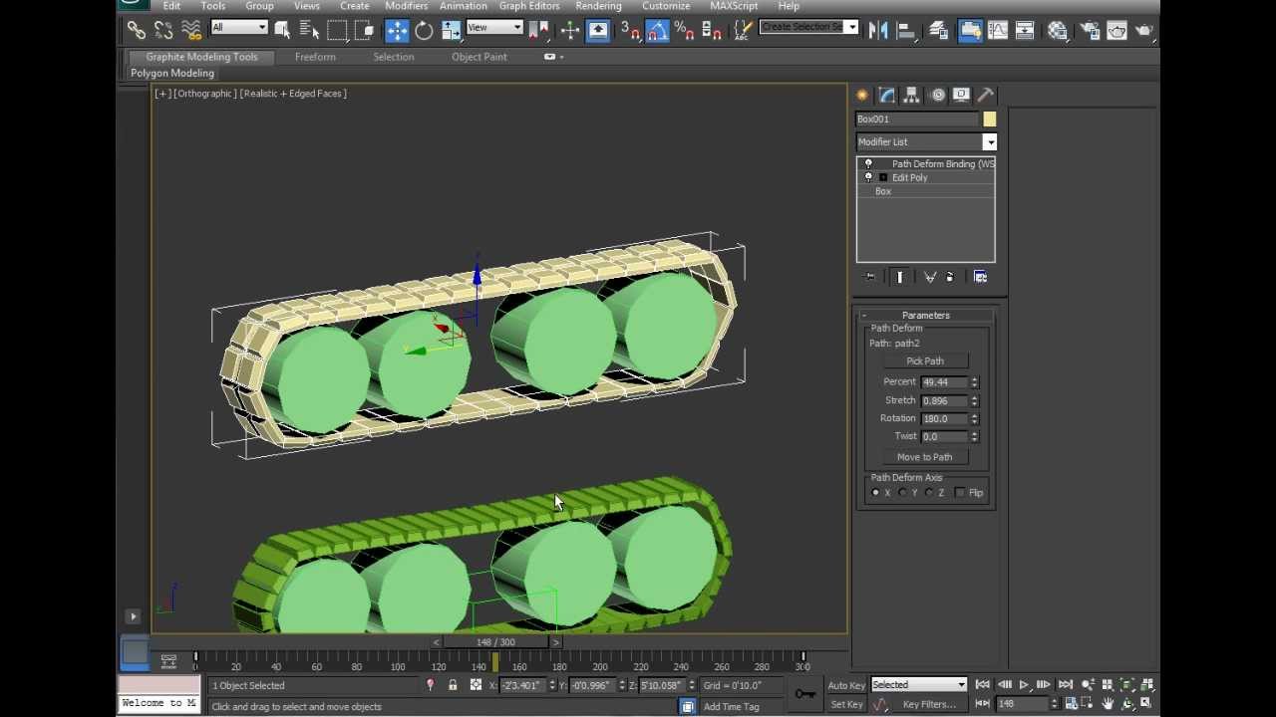Expand the View reference coordinate dropdown

[494, 28]
